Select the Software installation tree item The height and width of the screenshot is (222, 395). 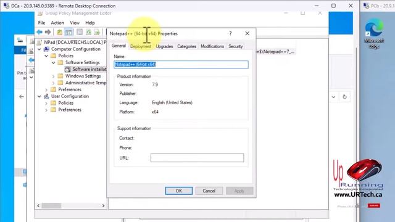click(x=89, y=69)
